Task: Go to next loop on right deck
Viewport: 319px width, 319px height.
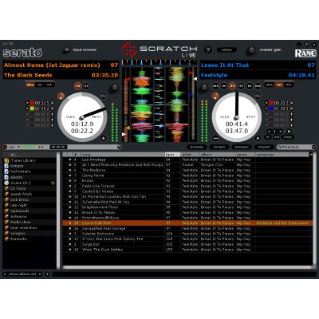Action: click(281, 132)
